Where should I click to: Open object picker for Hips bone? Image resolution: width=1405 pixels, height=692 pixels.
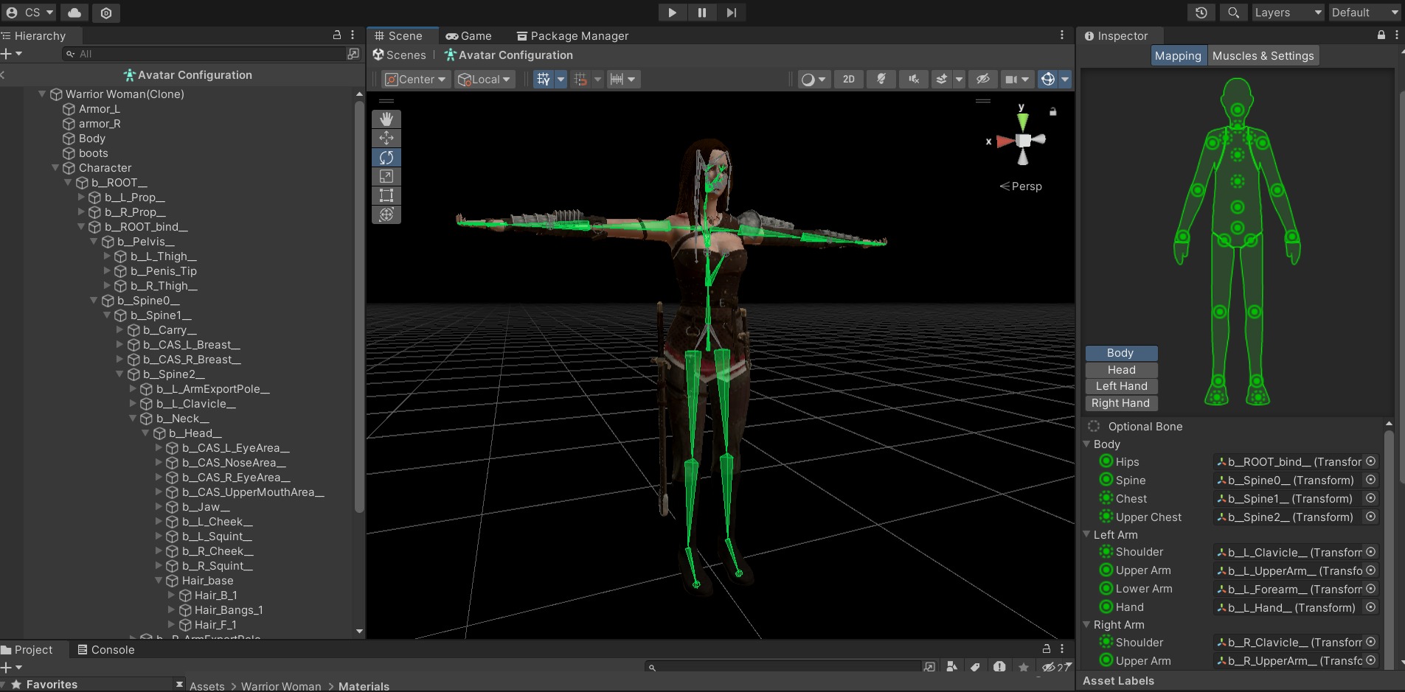[x=1370, y=461]
